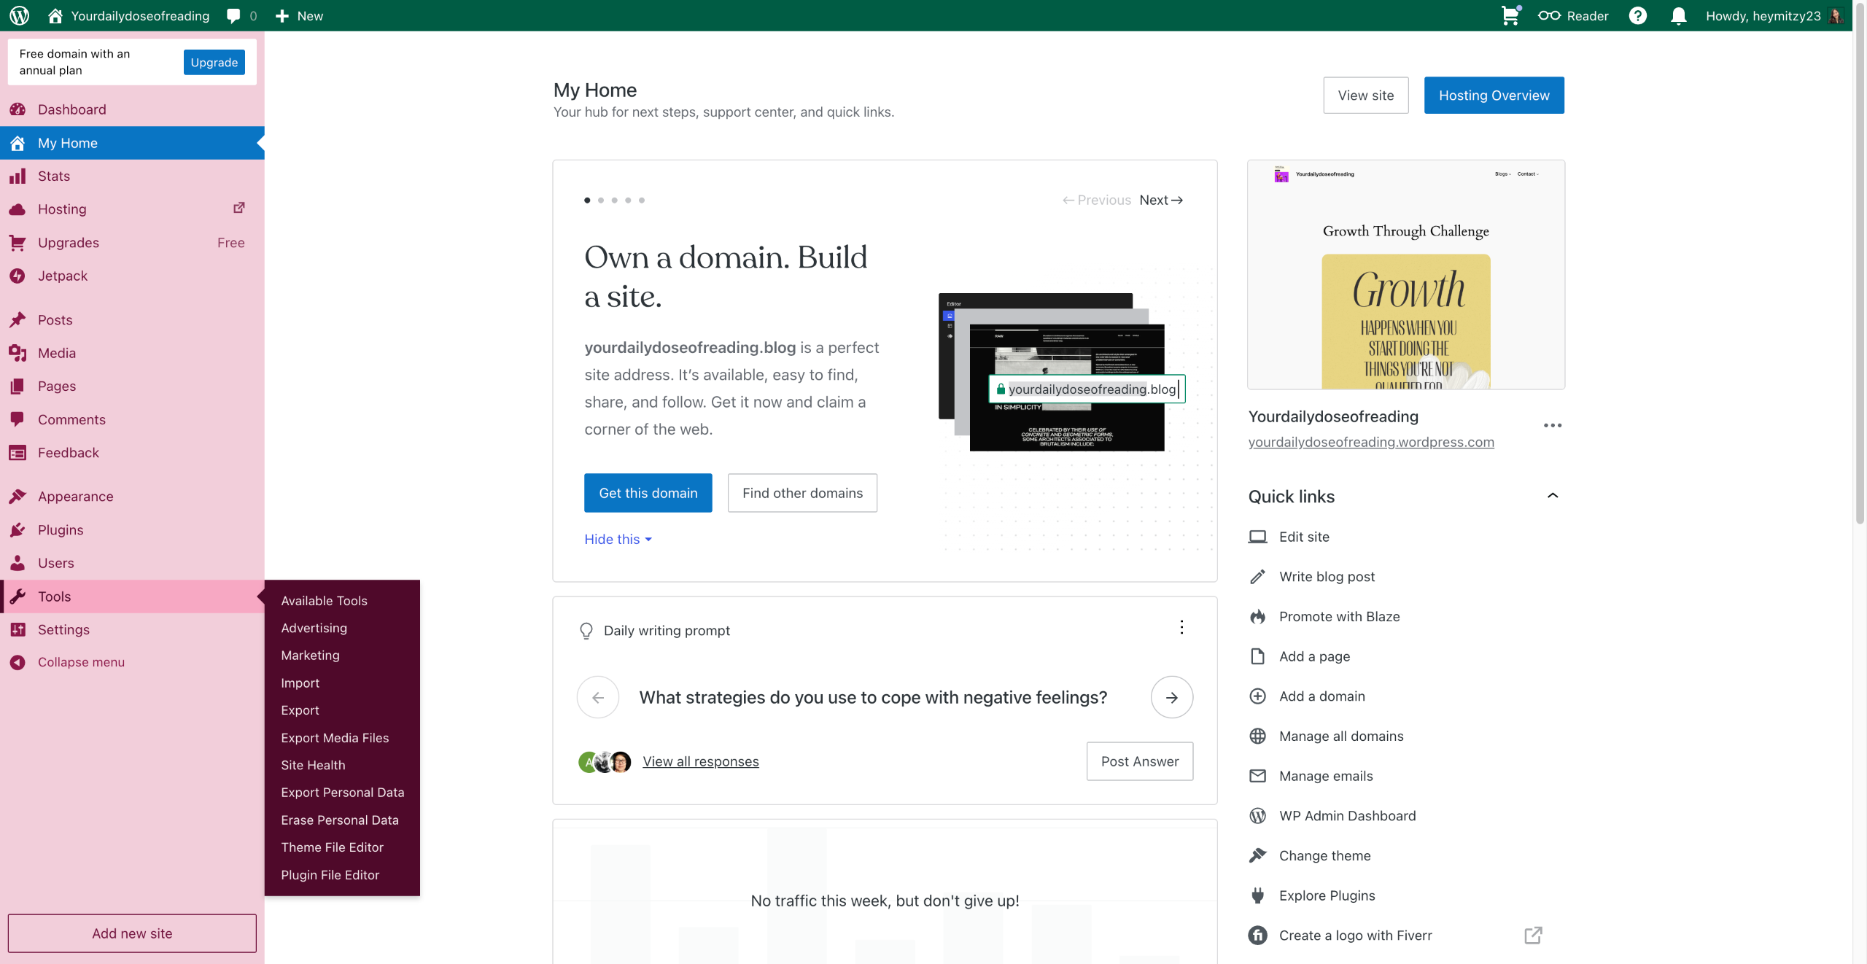Open notifications bell icon
Screen dimensions: 1867x964
tap(1678, 15)
